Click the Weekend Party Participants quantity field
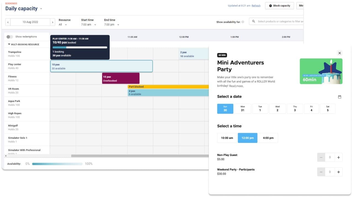The width and height of the screenshot is (353, 197). 330,172
